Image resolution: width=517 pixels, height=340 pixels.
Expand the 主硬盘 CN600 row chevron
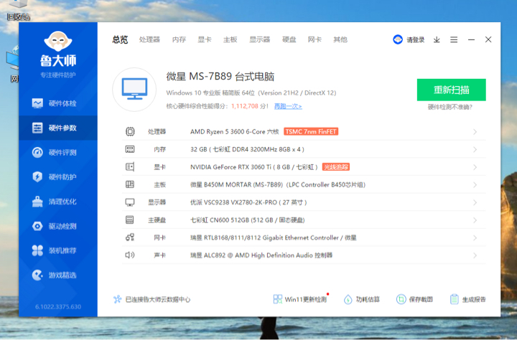pyautogui.click(x=475, y=220)
